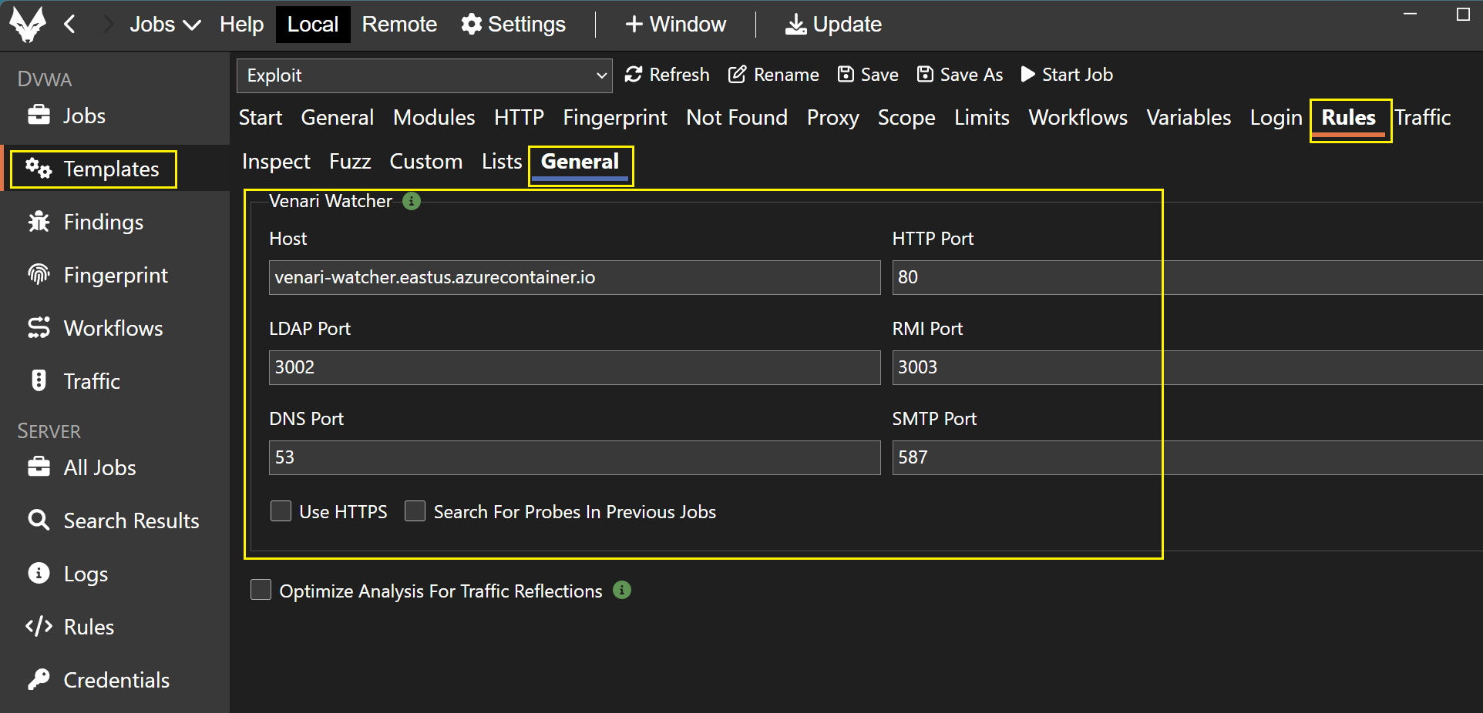This screenshot has width=1483, height=713.
Task: Maximize the application window
Action: click(1463, 15)
